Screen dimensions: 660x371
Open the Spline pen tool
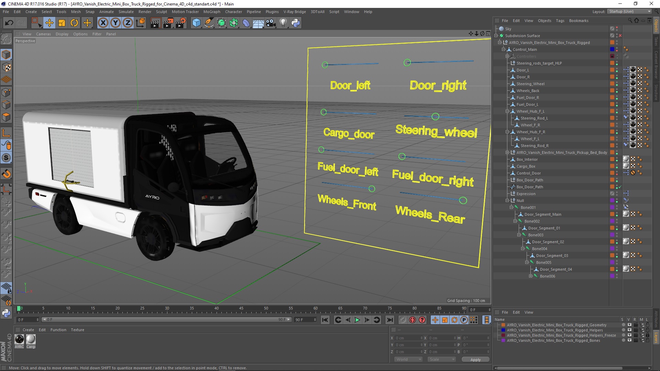[209, 23]
